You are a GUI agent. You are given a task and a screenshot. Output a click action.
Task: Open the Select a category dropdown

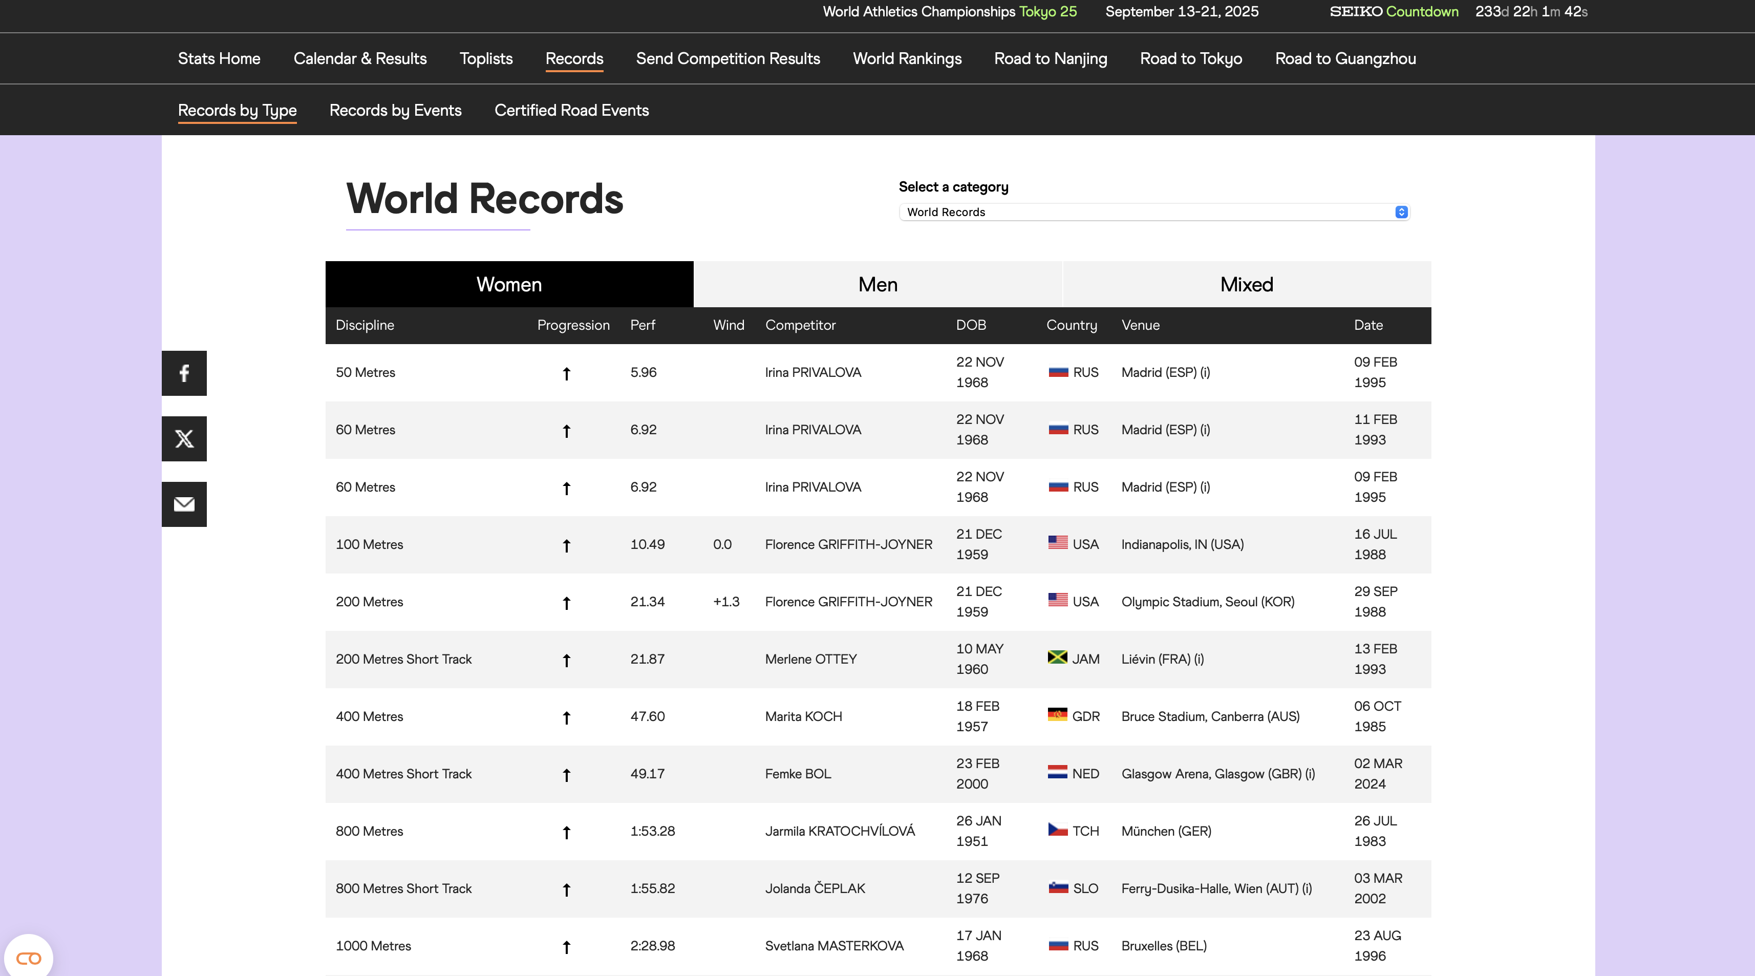(1153, 212)
